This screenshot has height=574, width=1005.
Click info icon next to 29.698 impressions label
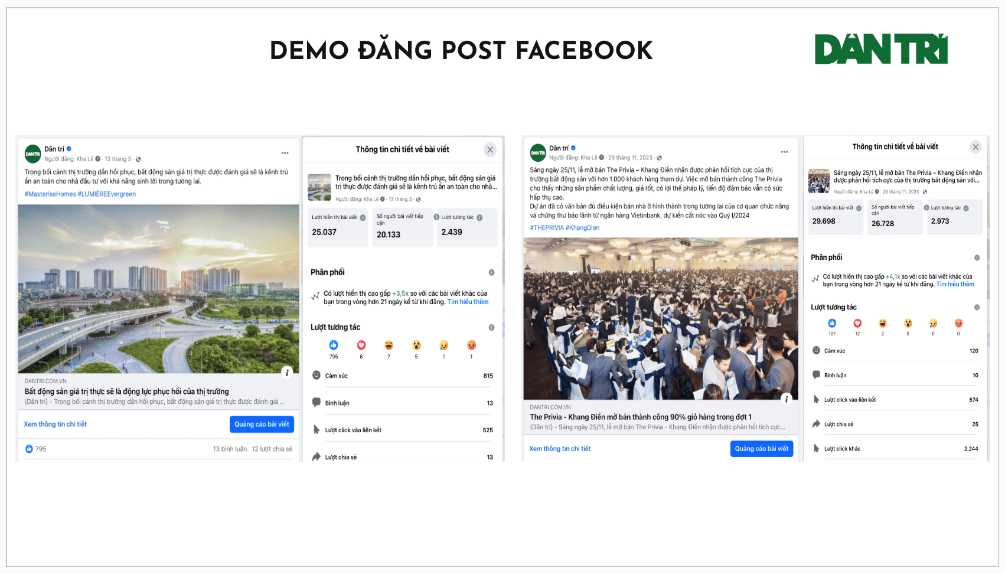click(859, 208)
